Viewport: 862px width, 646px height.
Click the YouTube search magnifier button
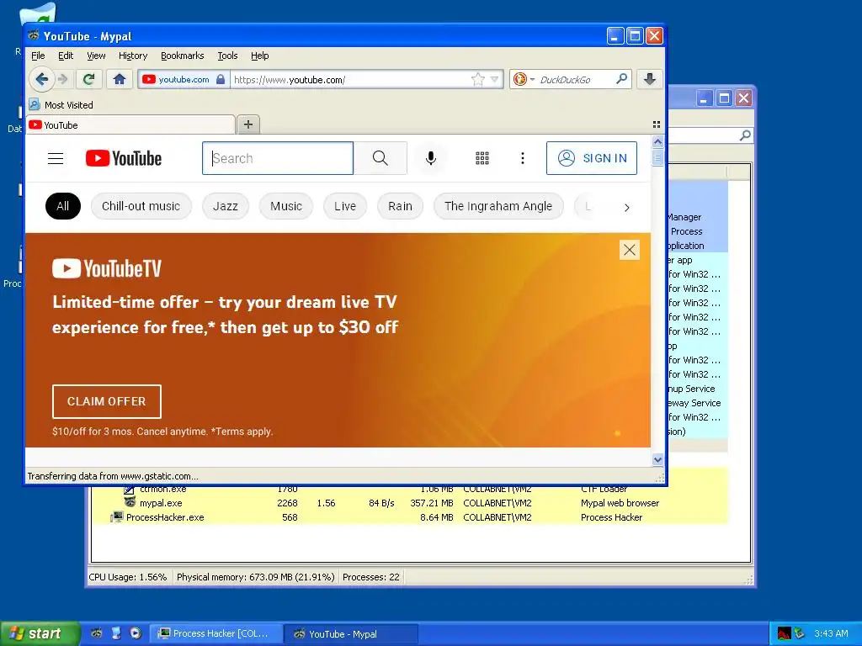(380, 158)
